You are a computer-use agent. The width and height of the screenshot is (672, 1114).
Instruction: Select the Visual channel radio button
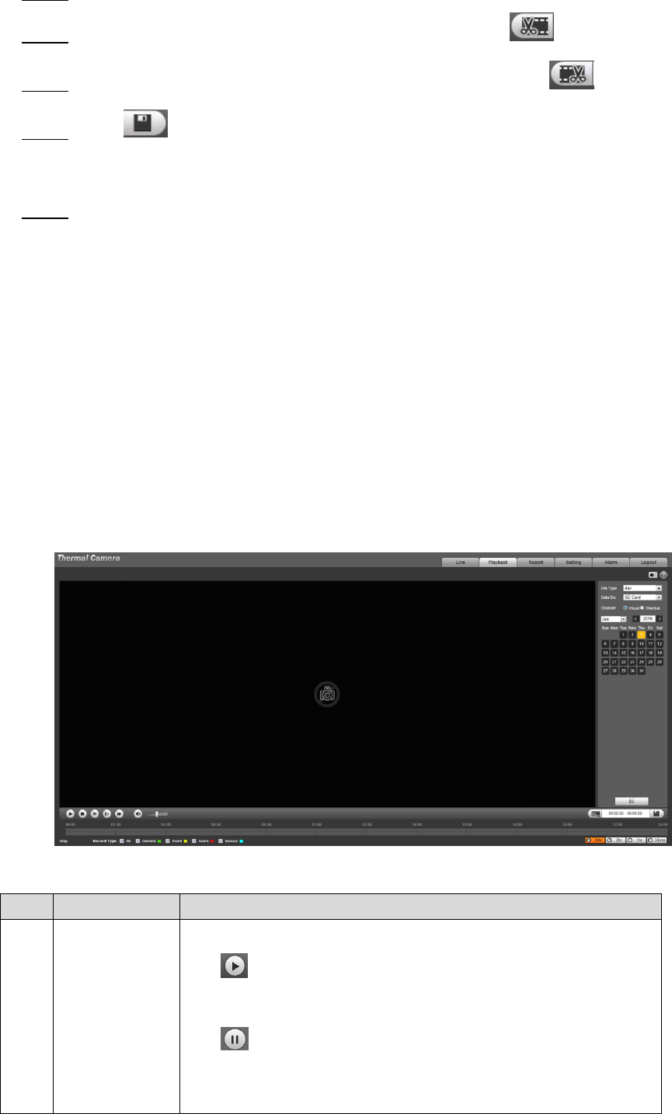click(625, 607)
